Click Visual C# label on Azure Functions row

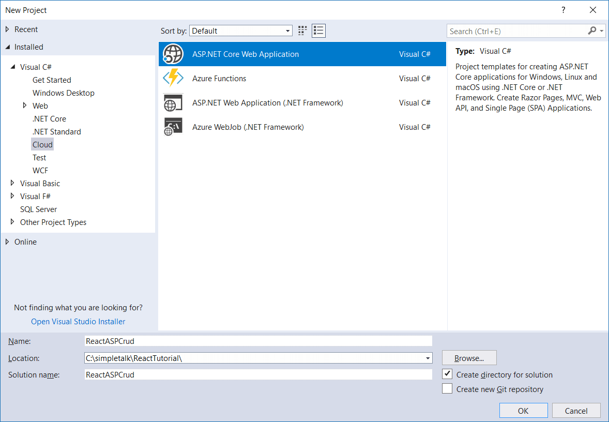pos(415,79)
